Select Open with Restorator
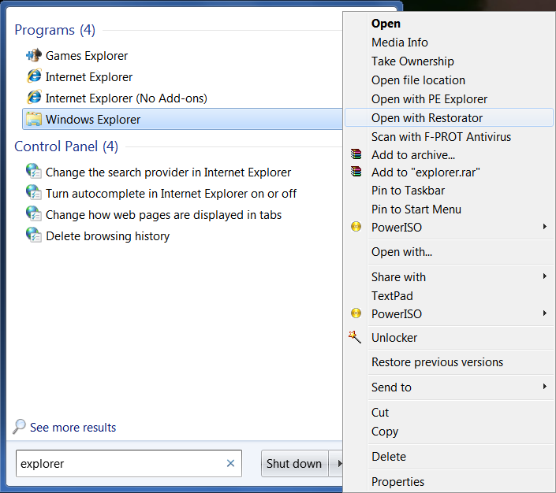556x493 pixels. 449,117
